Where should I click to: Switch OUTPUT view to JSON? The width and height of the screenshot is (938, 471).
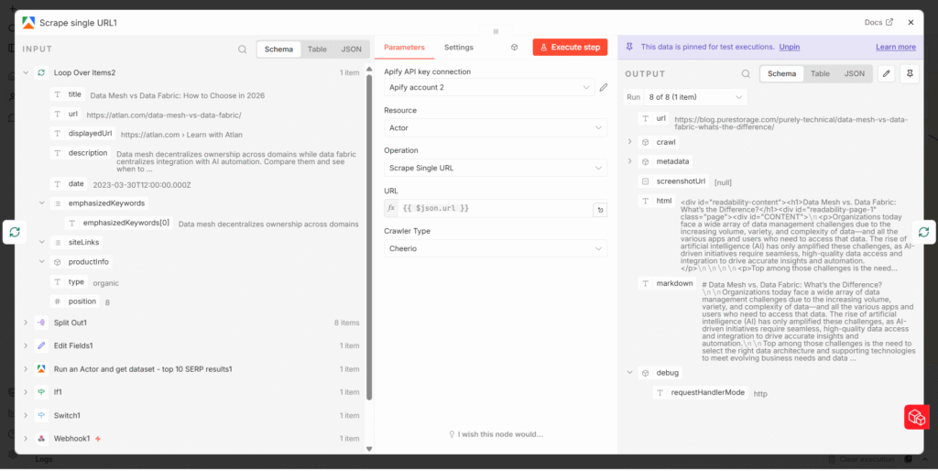(x=854, y=74)
